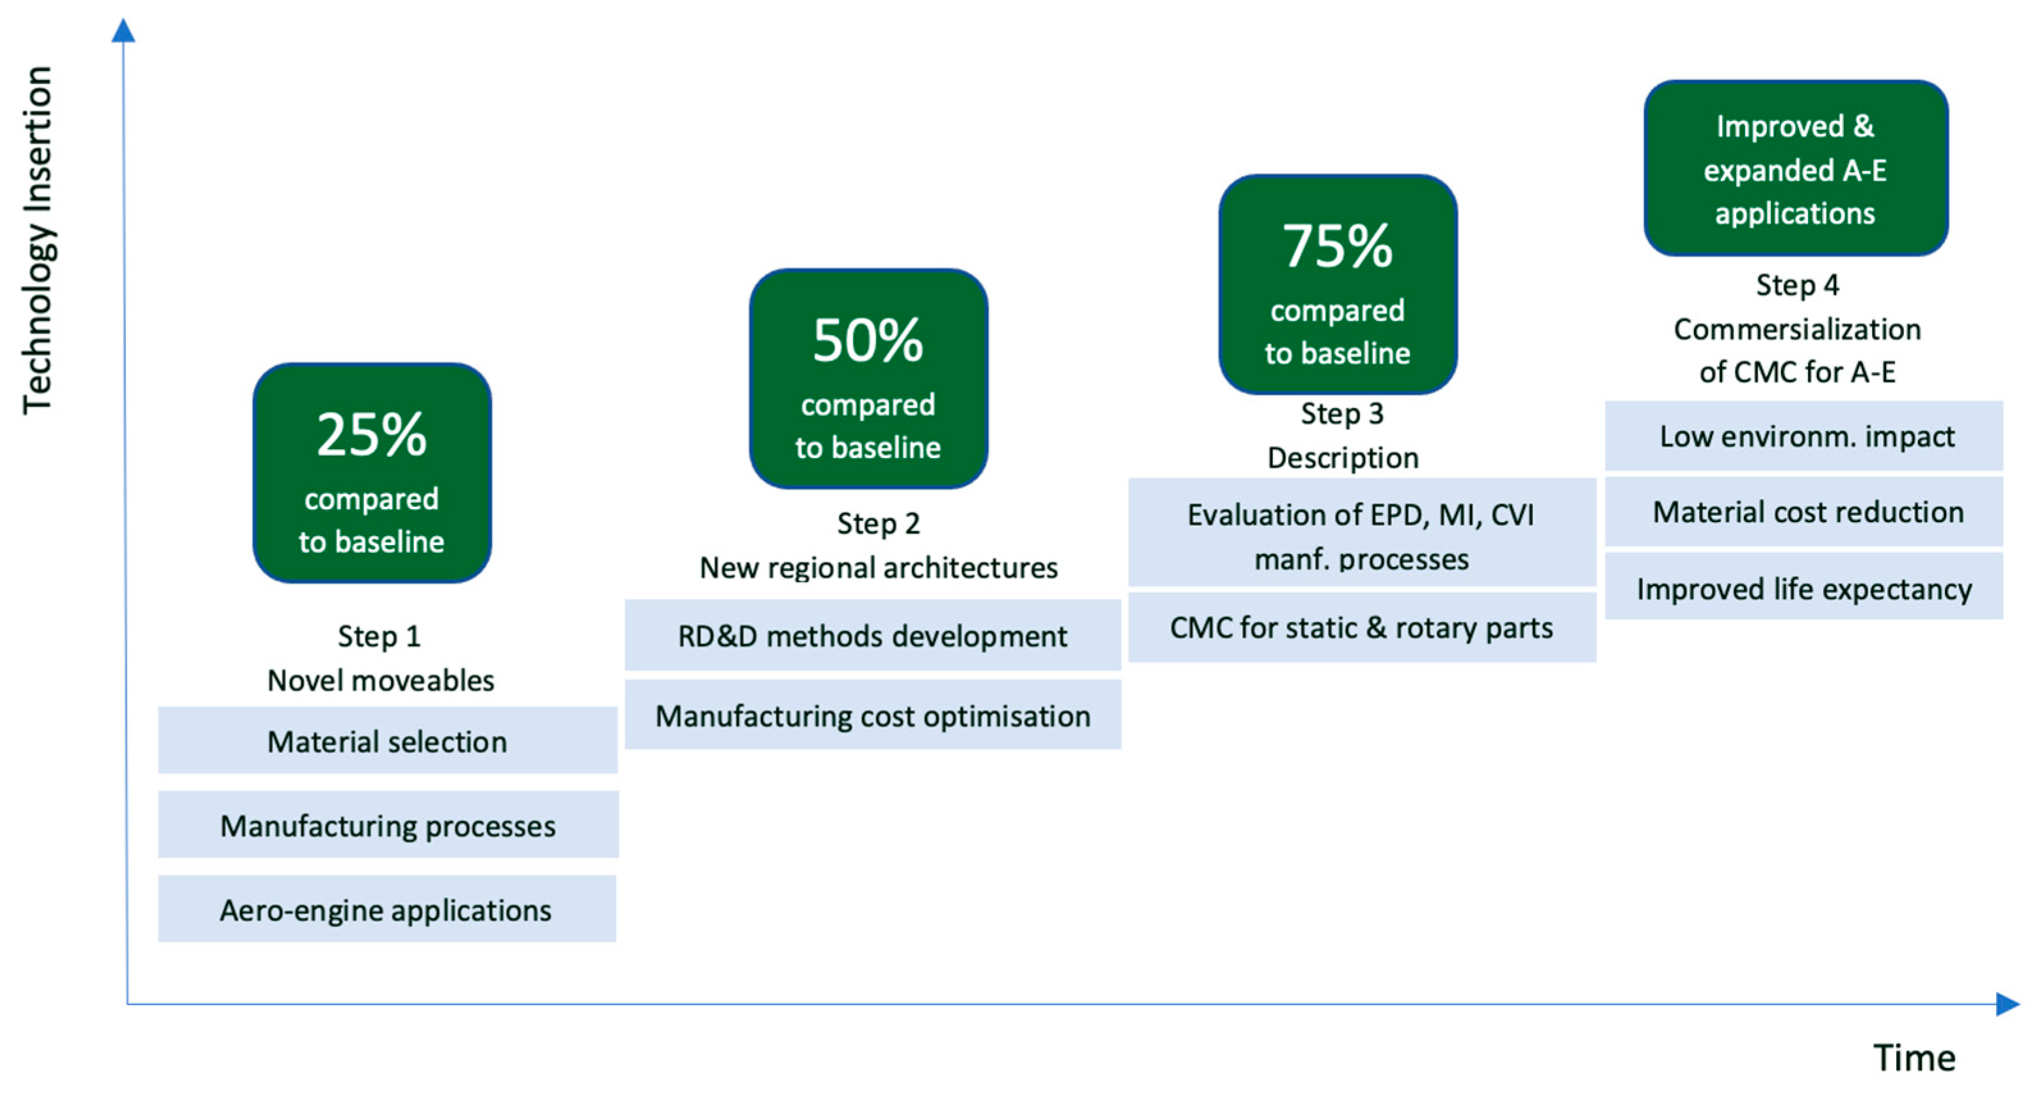
Task: Click Step 2 New regional architectures label
Action: [878, 546]
